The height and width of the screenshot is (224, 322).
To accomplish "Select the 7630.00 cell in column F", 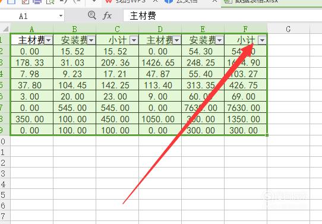I will tap(245, 108).
